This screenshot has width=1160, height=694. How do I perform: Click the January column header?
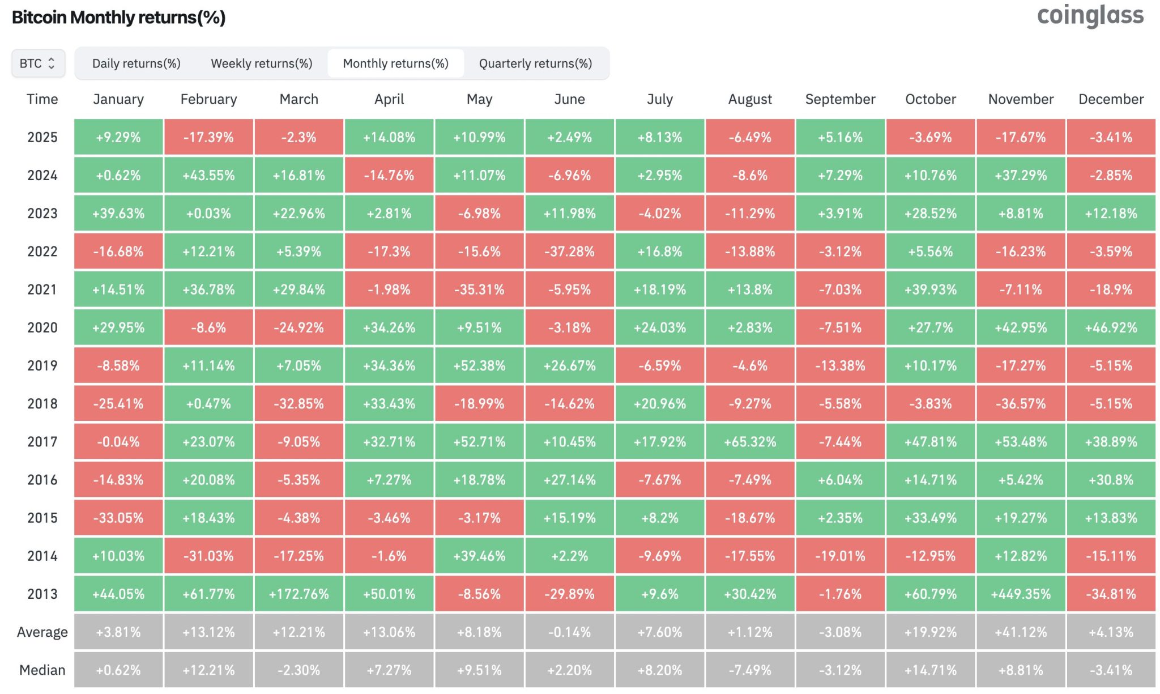[118, 99]
